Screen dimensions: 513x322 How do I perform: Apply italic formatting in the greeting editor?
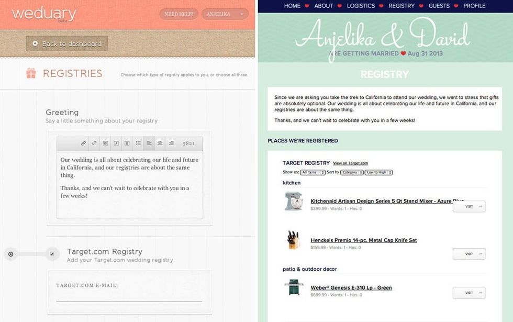(116, 143)
